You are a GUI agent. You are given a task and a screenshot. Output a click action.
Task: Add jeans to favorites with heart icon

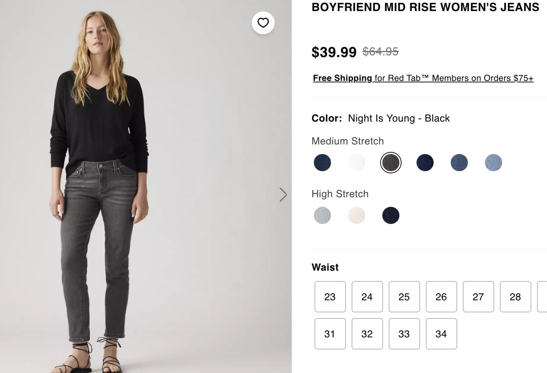(263, 23)
